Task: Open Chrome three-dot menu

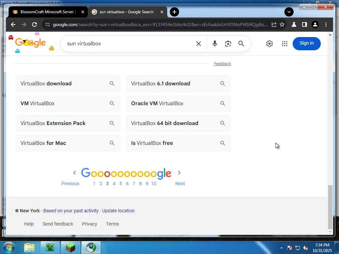Action: tap(326, 24)
